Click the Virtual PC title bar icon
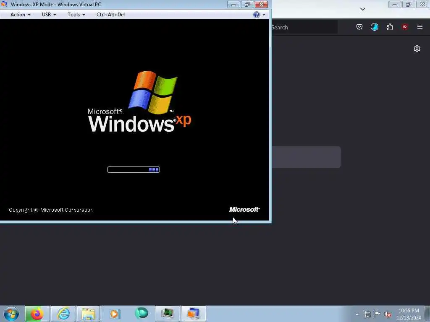The height and width of the screenshot is (322, 430). [4, 4]
